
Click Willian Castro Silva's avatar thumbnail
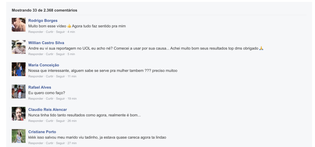coord(18,47)
